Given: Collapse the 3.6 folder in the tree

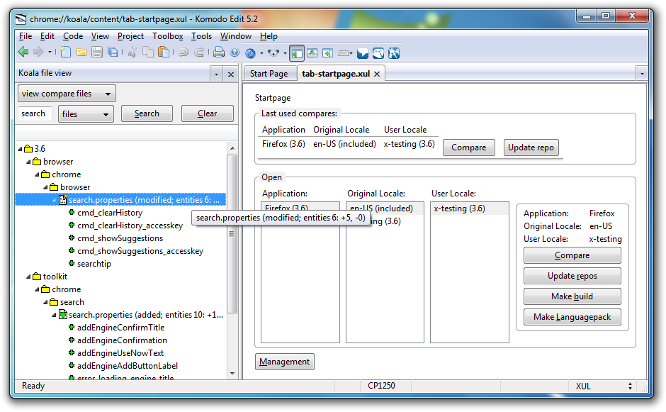Looking at the screenshot, I should 20,149.
